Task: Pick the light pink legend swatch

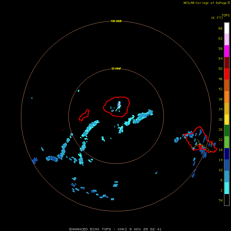Action: [227, 39]
